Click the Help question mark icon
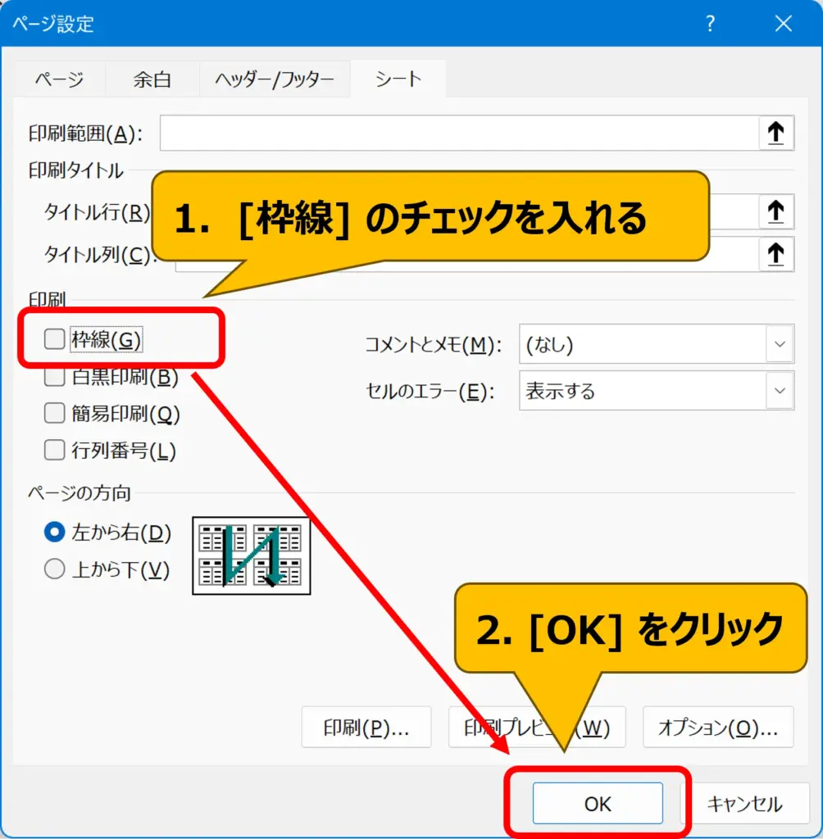This screenshot has height=839, width=823. click(x=711, y=24)
